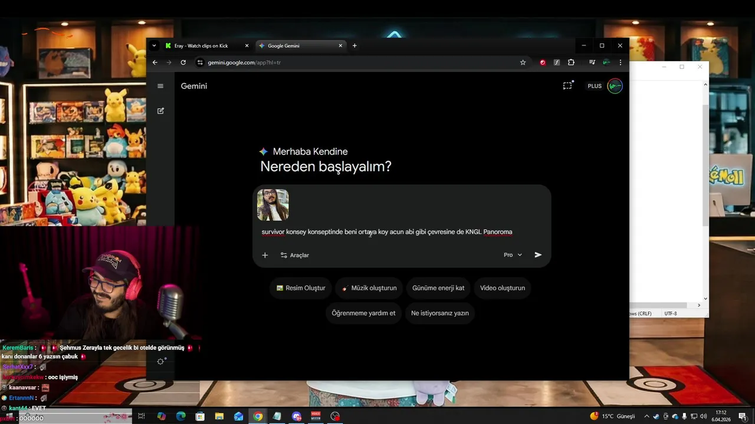This screenshot has width=755, height=424.
Task: Show hidden system tray icons
Action: click(646, 416)
